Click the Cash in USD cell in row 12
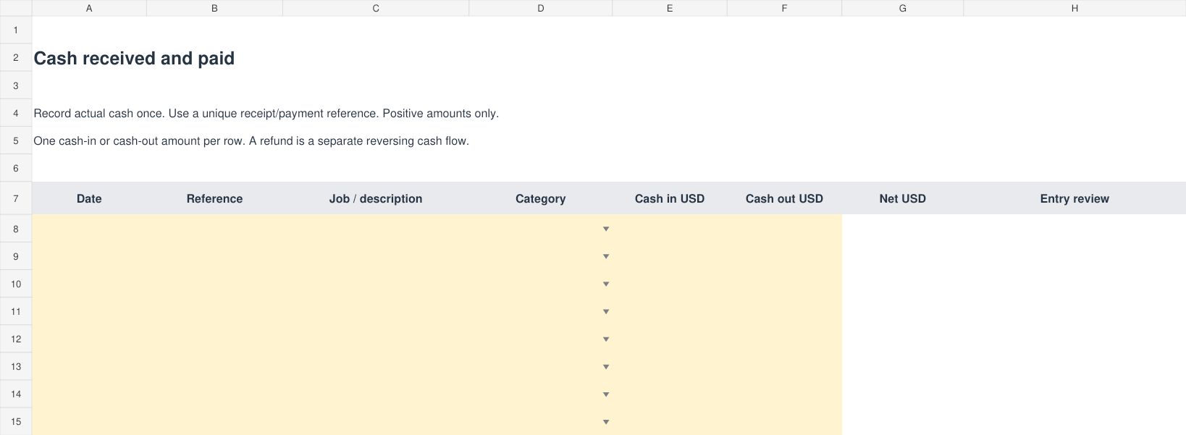This screenshot has width=1186, height=435. [670, 339]
